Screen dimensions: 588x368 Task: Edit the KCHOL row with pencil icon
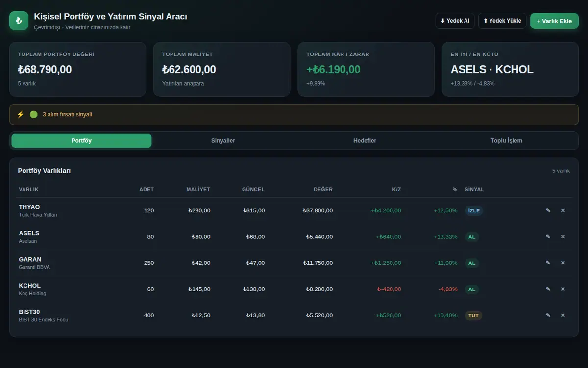(x=548, y=289)
